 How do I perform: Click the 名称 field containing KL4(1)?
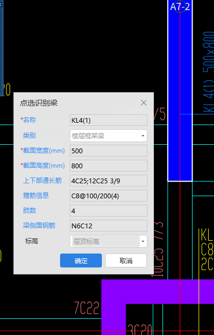pos(108,120)
